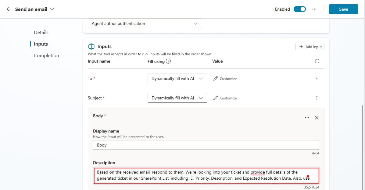Click the Display name Body field
Viewport: 365px width, 190px height.
(206, 145)
